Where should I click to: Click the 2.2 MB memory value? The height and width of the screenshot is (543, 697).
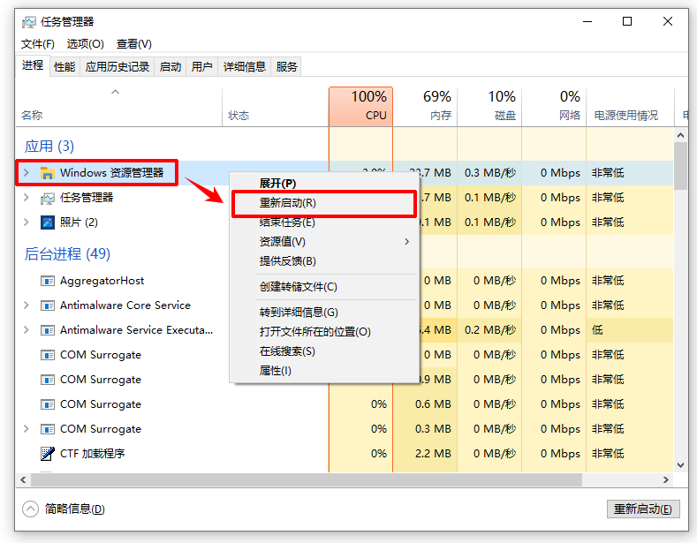pyautogui.click(x=433, y=454)
